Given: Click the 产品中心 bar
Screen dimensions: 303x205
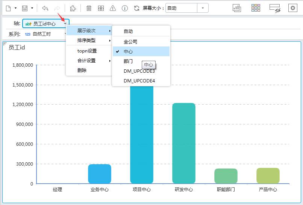Looking at the screenshot, I should point(268,176).
